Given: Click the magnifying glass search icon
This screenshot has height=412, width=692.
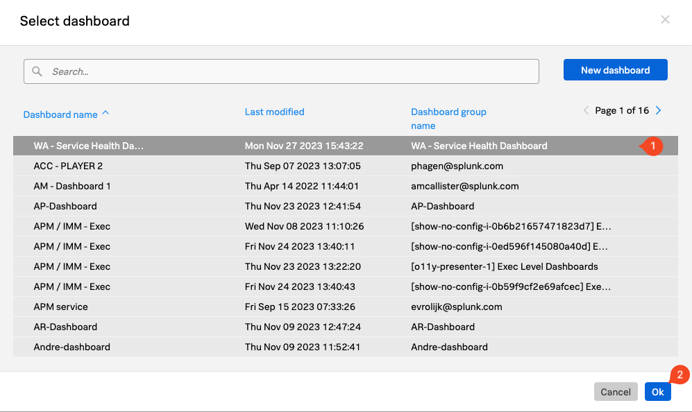Looking at the screenshot, I should pos(37,71).
